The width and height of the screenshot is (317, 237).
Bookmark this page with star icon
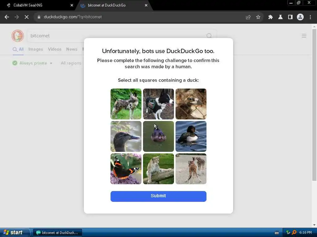coord(258,17)
